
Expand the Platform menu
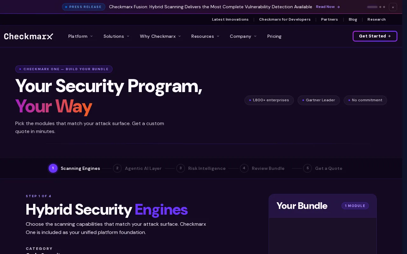[80, 36]
